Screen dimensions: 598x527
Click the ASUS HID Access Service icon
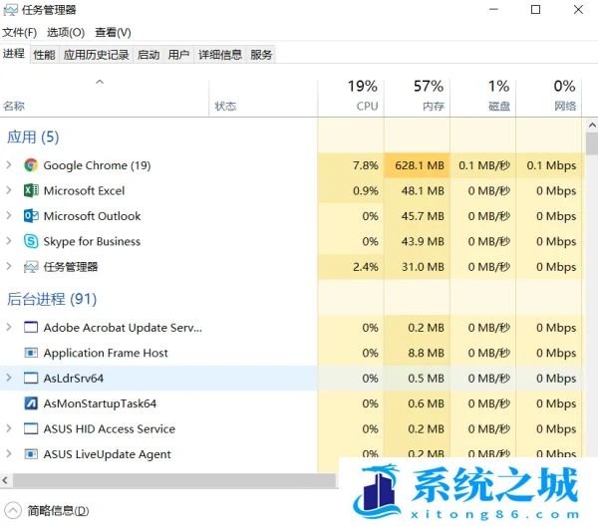tap(31, 428)
